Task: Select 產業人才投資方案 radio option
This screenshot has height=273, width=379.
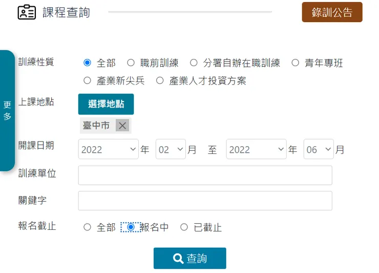Action: (x=160, y=81)
